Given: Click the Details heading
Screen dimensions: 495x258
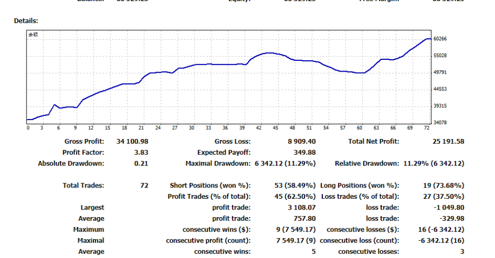Looking at the screenshot, I should pos(26,21).
